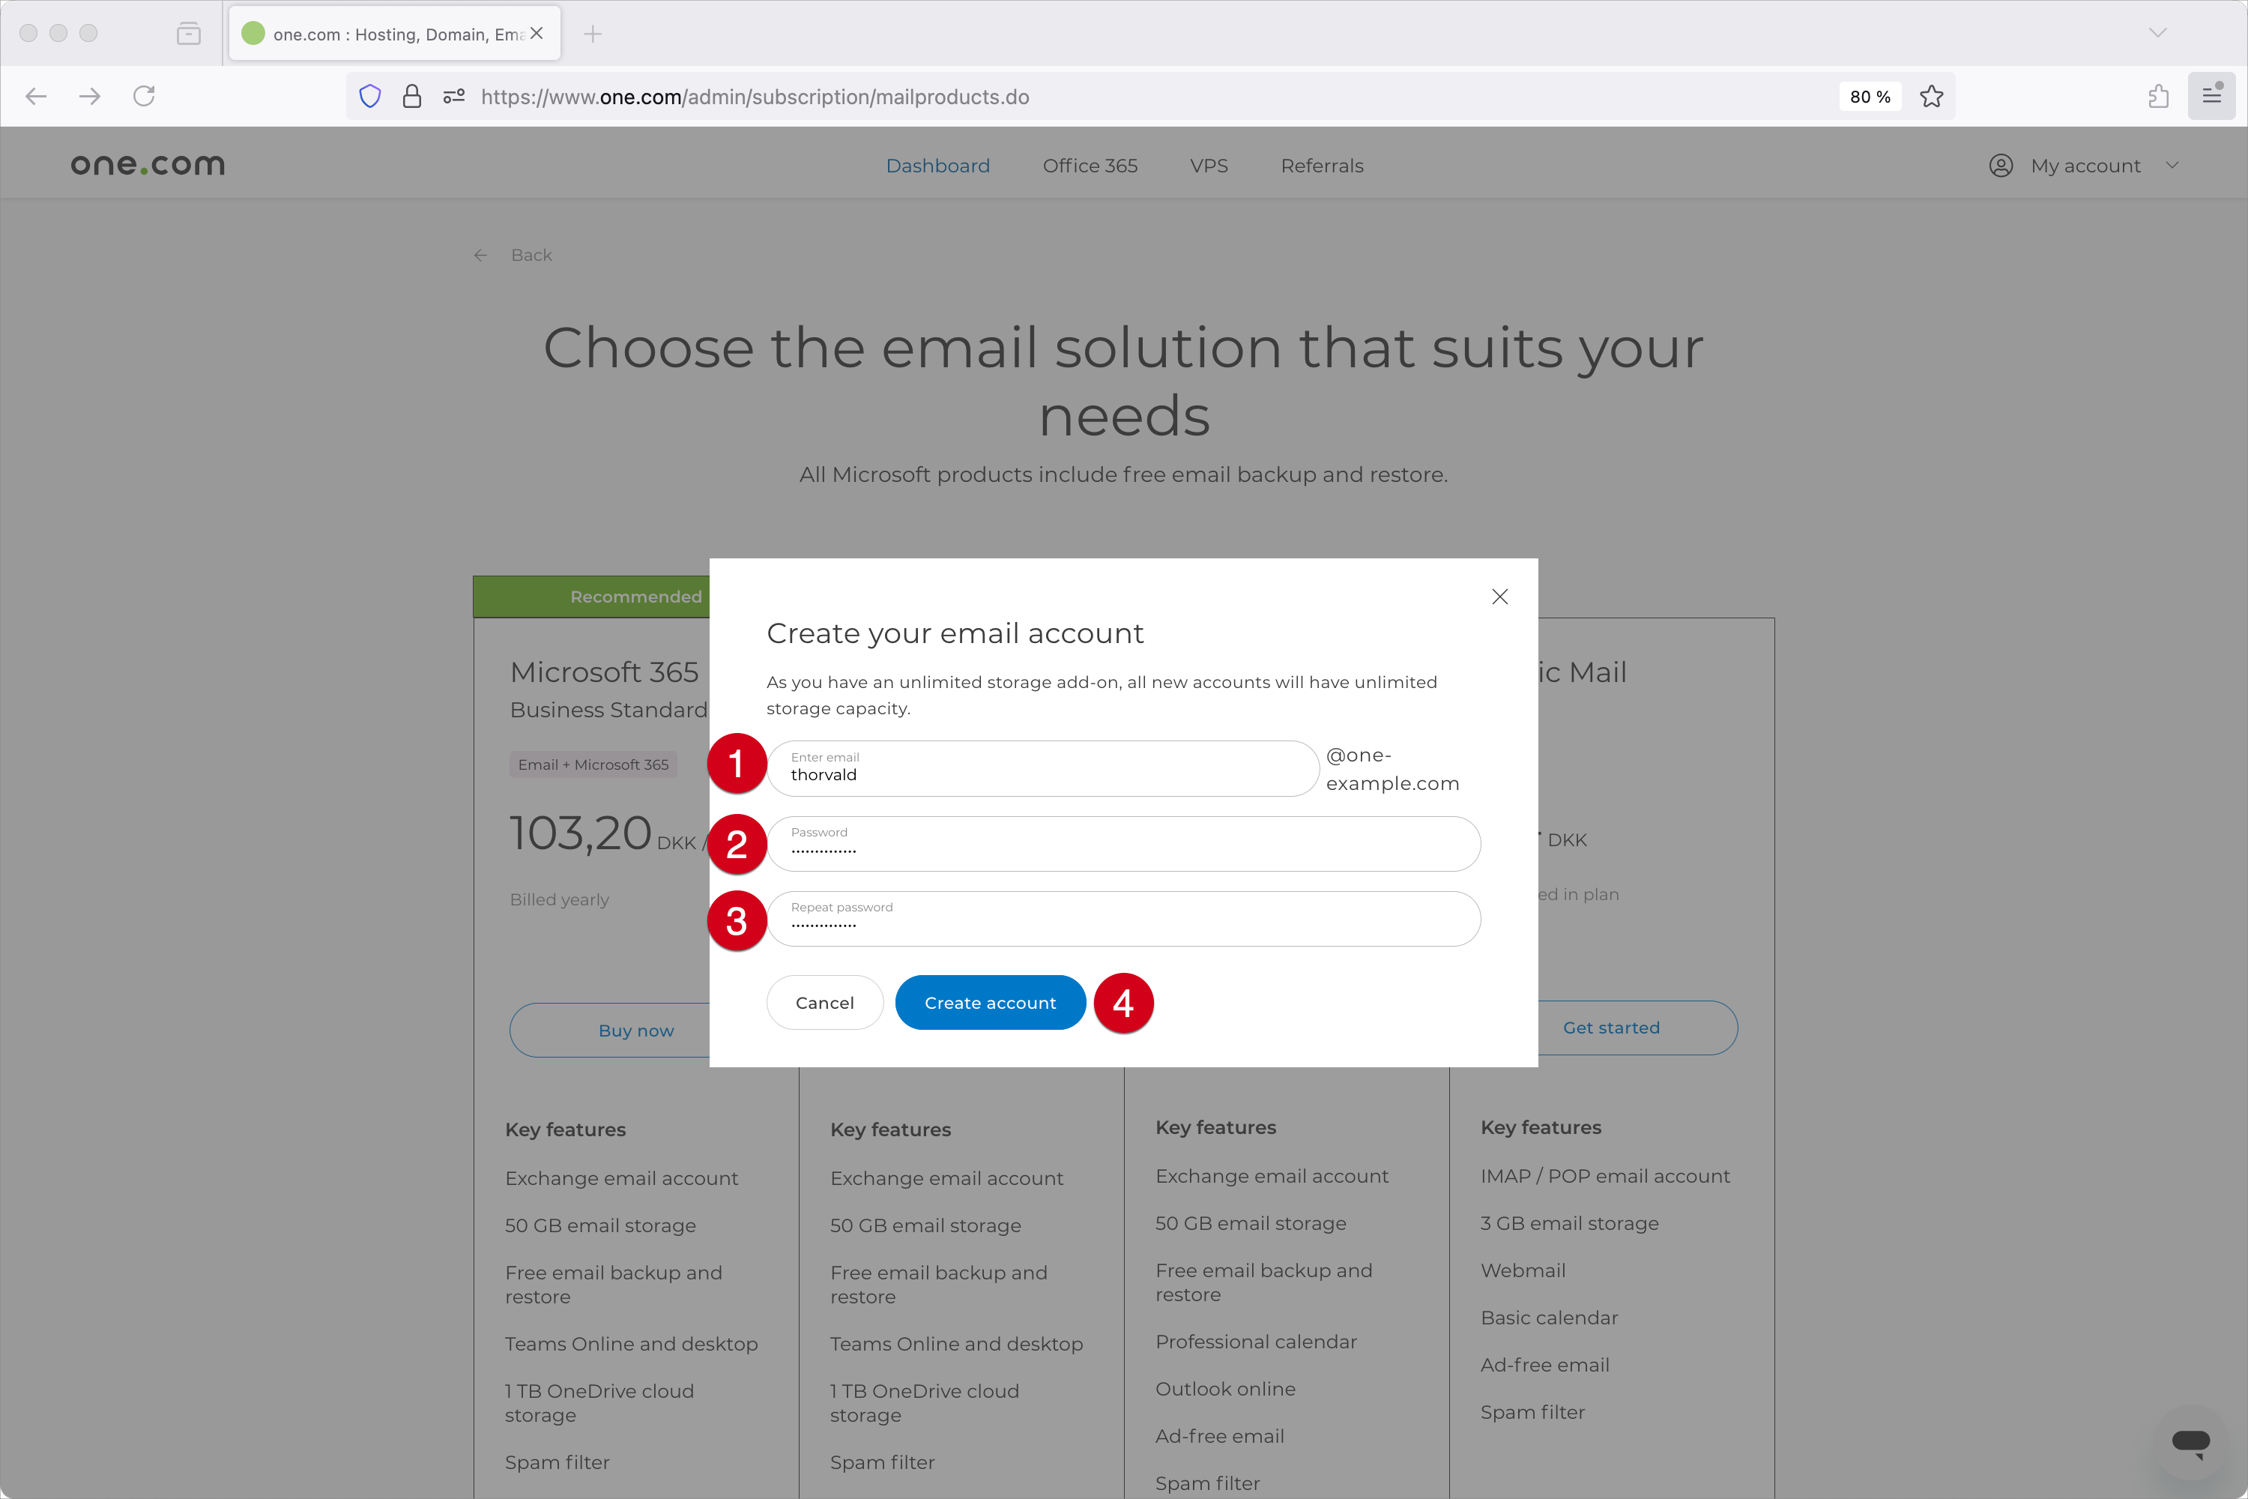
Task: Expand the My account dropdown
Action: pos(2172,164)
